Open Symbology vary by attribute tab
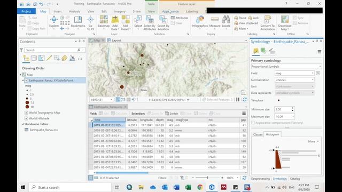The width and height of the screenshot is (342, 192). coord(263,51)
